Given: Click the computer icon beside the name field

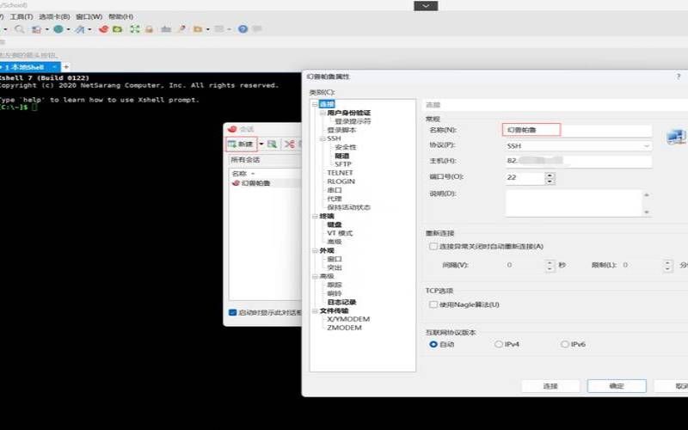Looking at the screenshot, I should click(676, 137).
